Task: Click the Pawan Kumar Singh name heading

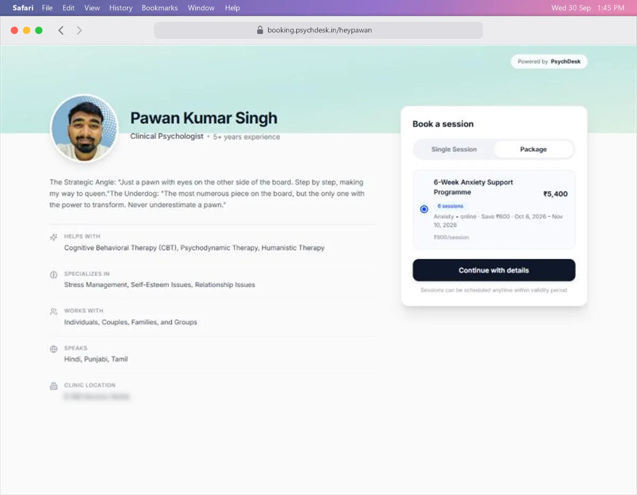Action: (204, 118)
